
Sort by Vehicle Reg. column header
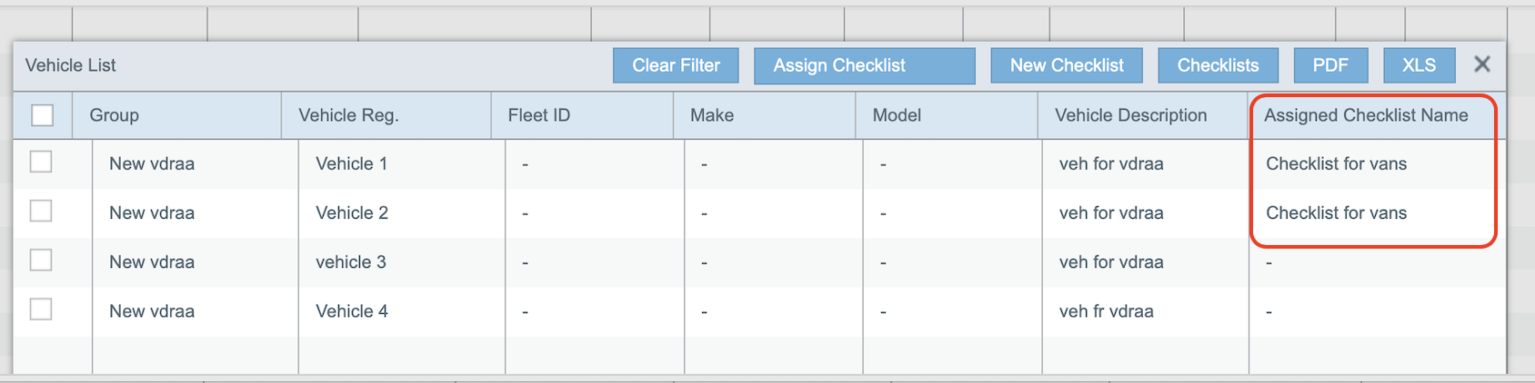[348, 115]
